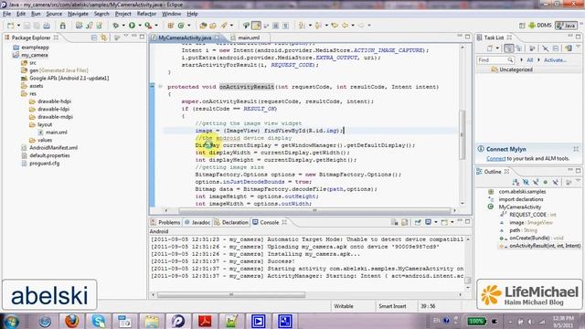Open the Package Explorer view menu triangle

126,37
